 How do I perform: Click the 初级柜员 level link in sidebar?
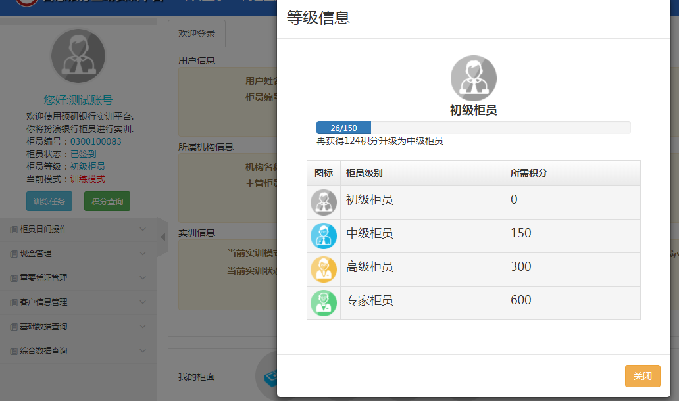click(88, 166)
